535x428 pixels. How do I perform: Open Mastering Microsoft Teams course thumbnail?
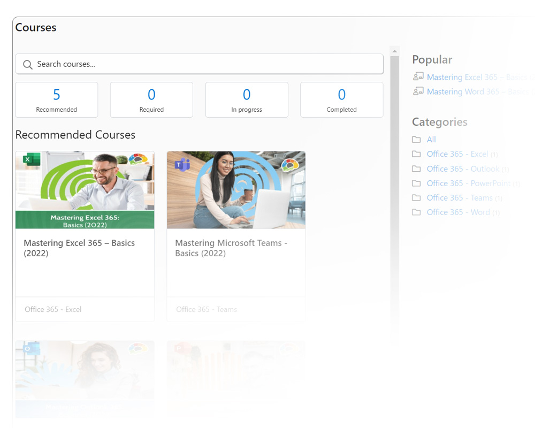pyautogui.click(x=236, y=190)
